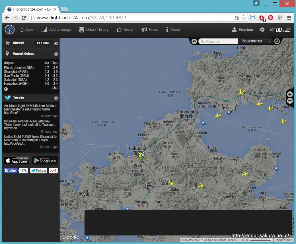Screen dimensions: 296x244
Task: Open the Chrome hamburger menu
Action: 289,18
